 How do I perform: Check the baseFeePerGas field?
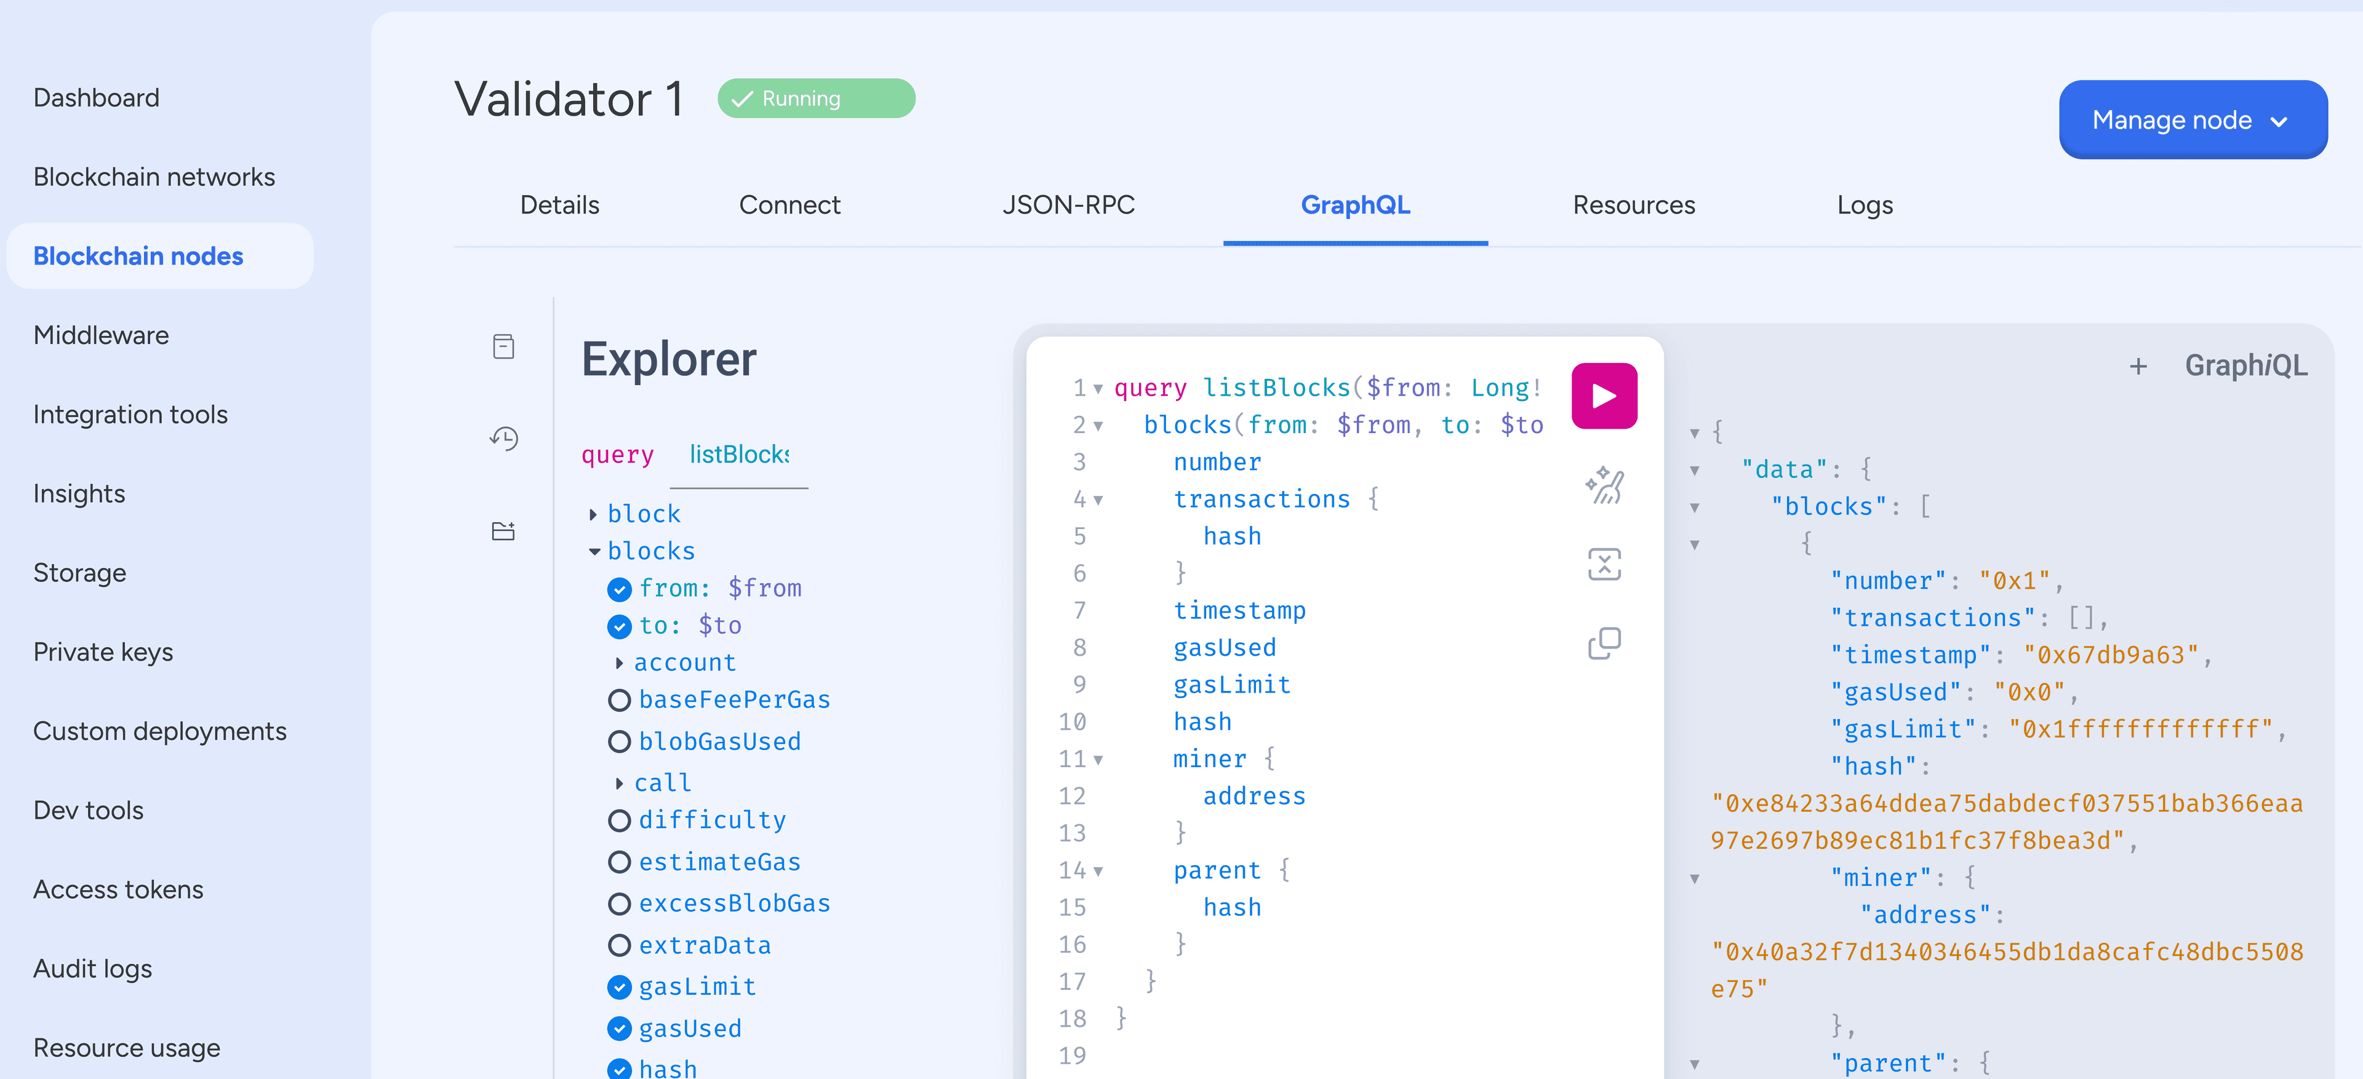pyautogui.click(x=619, y=701)
